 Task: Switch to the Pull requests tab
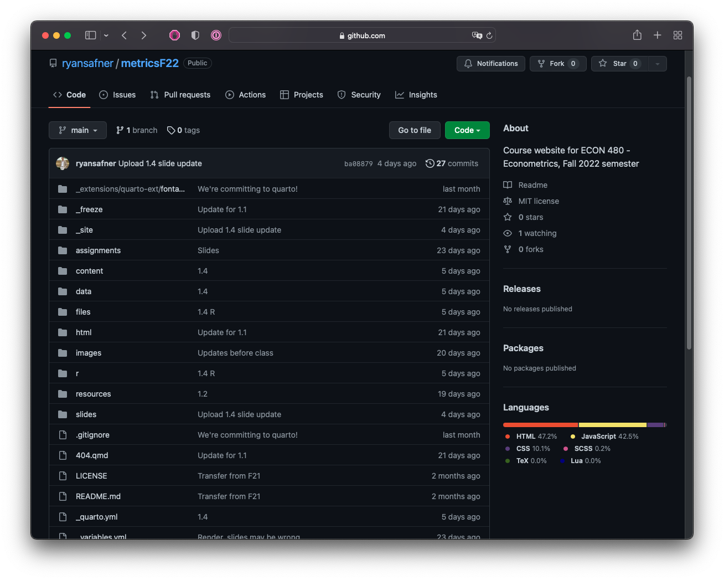point(180,95)
